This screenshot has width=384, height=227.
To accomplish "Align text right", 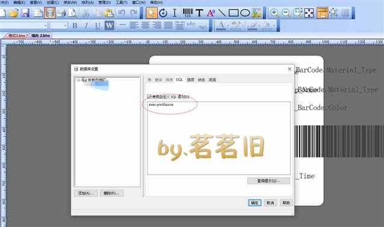I will (x=156, y=25).
